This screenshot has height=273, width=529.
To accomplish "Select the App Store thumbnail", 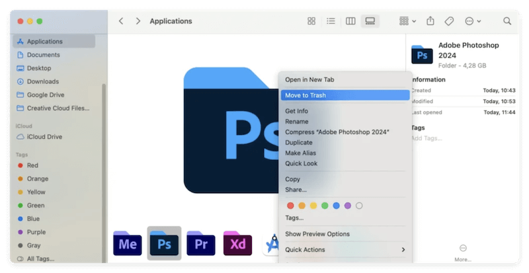I will click(x=271, y=245).
